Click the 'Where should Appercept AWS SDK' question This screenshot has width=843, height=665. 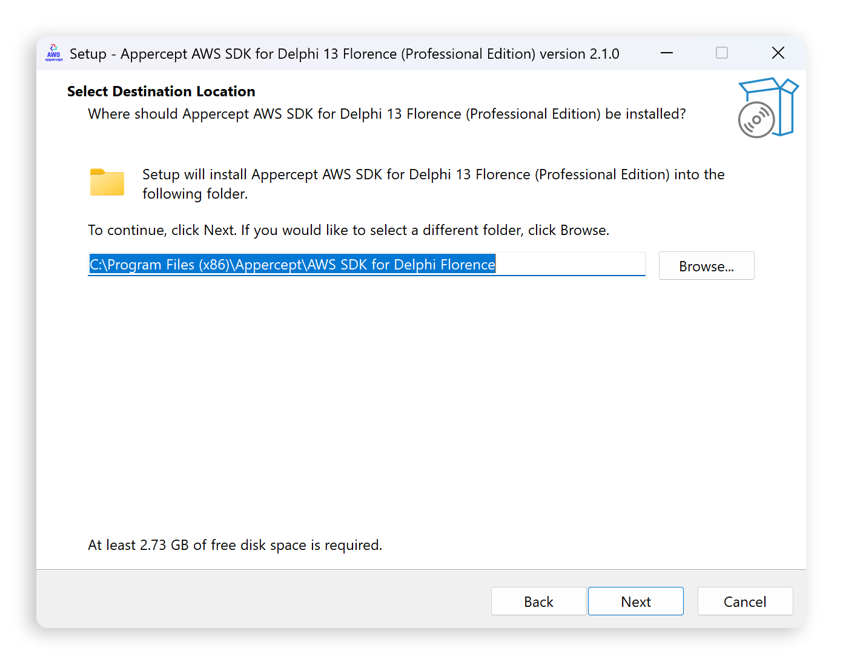(x=387, y=114)
